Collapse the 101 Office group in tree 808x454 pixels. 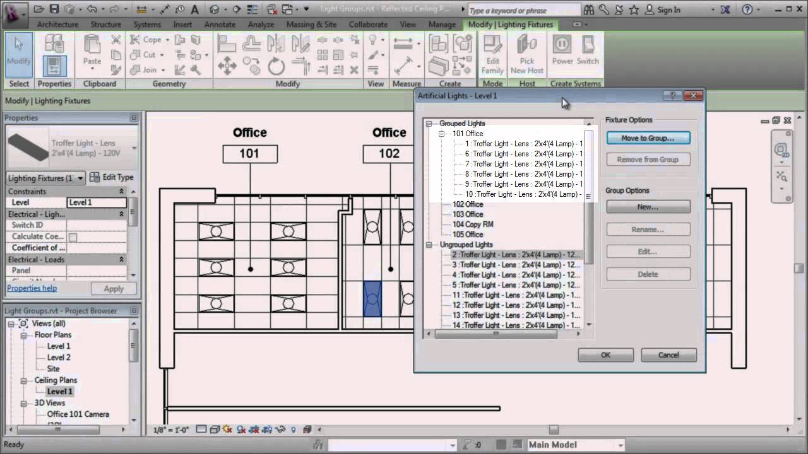441,133
